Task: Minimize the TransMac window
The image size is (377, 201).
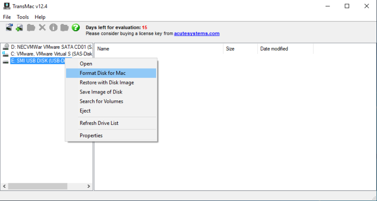Action: [327, 6]
